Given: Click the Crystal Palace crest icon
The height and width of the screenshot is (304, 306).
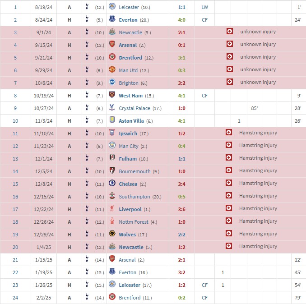Looking at the screenshot, I should 112,108.
